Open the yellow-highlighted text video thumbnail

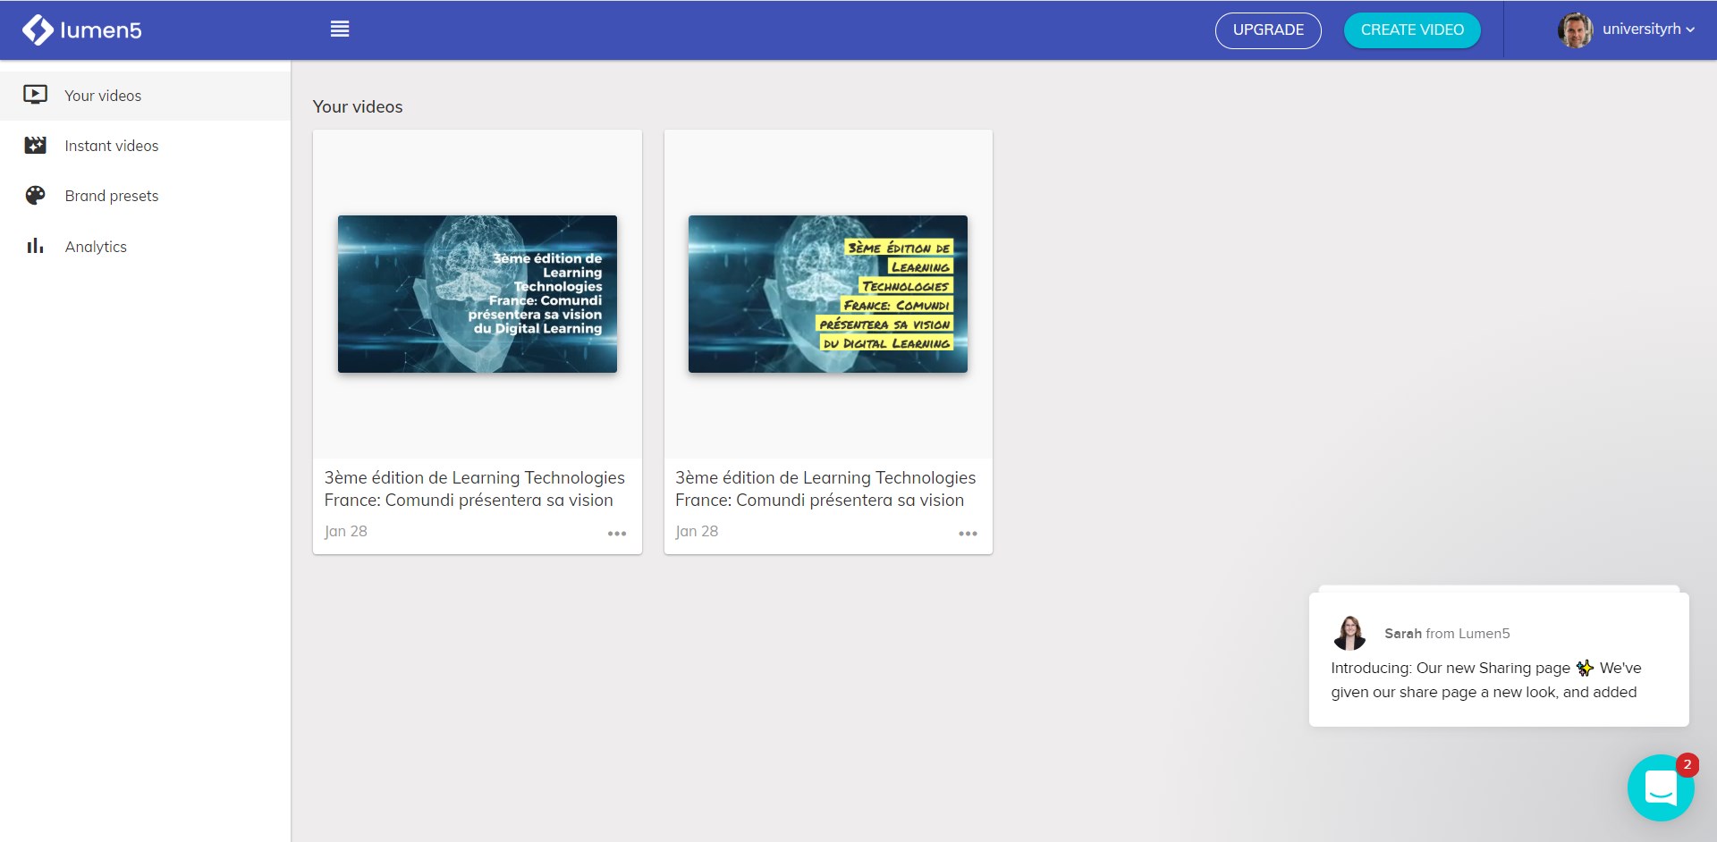(828, 294)
